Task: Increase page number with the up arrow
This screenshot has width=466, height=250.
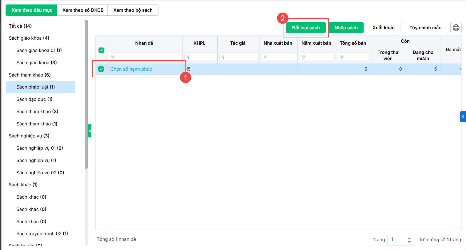Action: coord(409,238)
